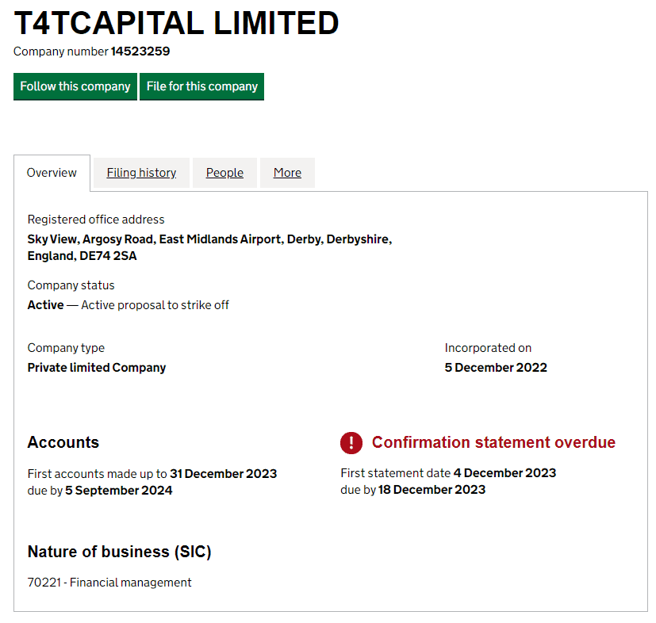Image resolution: width=656 pixels, height=623 pixels.
Task: Select the Private limited Company type text
Action: (97, 367)
